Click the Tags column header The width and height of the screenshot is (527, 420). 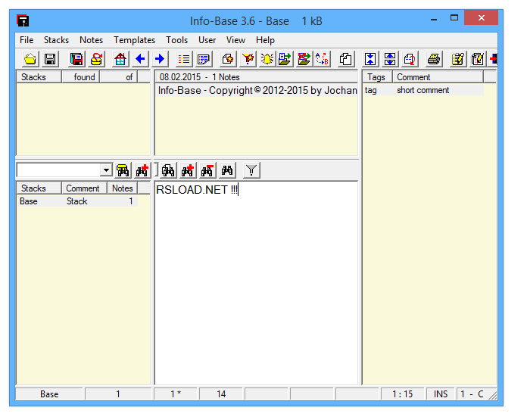(x=376, y=77)
